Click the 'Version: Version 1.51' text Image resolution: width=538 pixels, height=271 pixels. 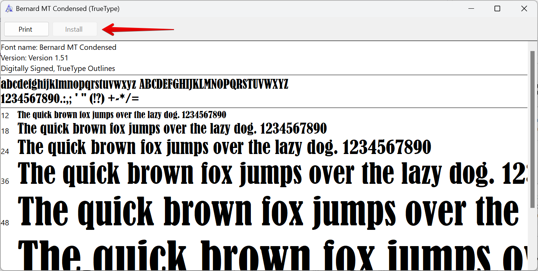click(34, 58)
